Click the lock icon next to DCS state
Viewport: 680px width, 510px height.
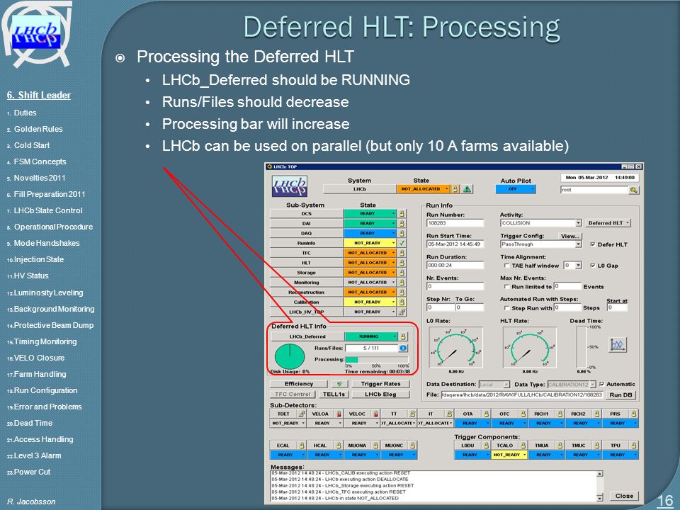[402, 213]
